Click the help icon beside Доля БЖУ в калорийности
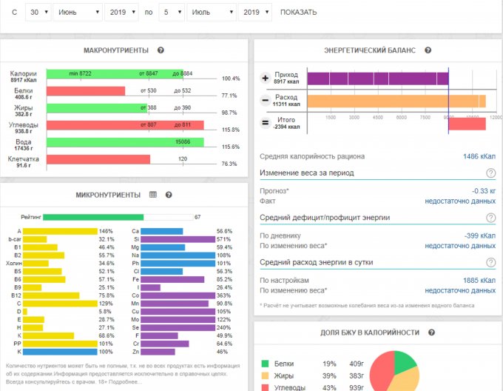This screenshot has height=391, width=503. [x=431, y=333]
